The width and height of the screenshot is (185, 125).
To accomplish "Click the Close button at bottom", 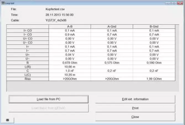I will (135, 117).
